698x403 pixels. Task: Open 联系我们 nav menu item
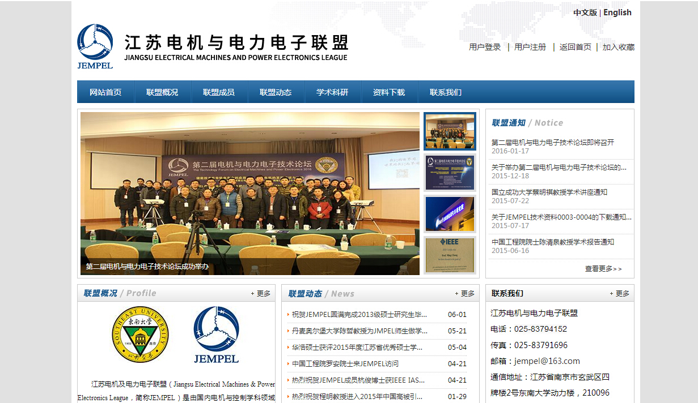pos(446,92)
